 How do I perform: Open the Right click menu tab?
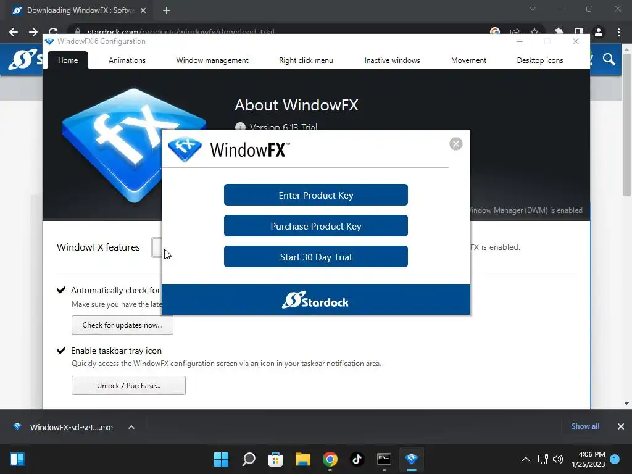click(306, 60)
